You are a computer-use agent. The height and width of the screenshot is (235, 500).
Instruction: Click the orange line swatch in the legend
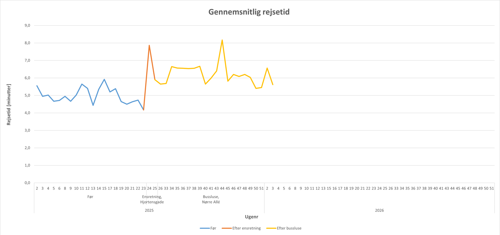226,228
